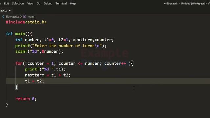The width and height of the screenshot is (210, 118).
Task: Click main() in the breadcrumb
Action: point(31,17)
